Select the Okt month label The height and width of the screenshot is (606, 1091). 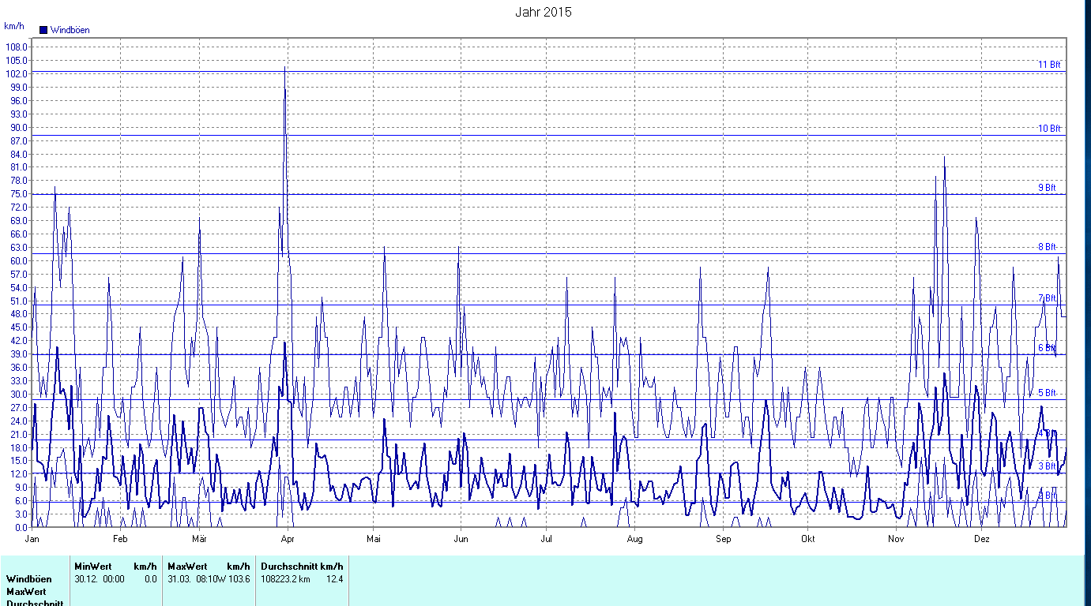click(x=807, y=540)
